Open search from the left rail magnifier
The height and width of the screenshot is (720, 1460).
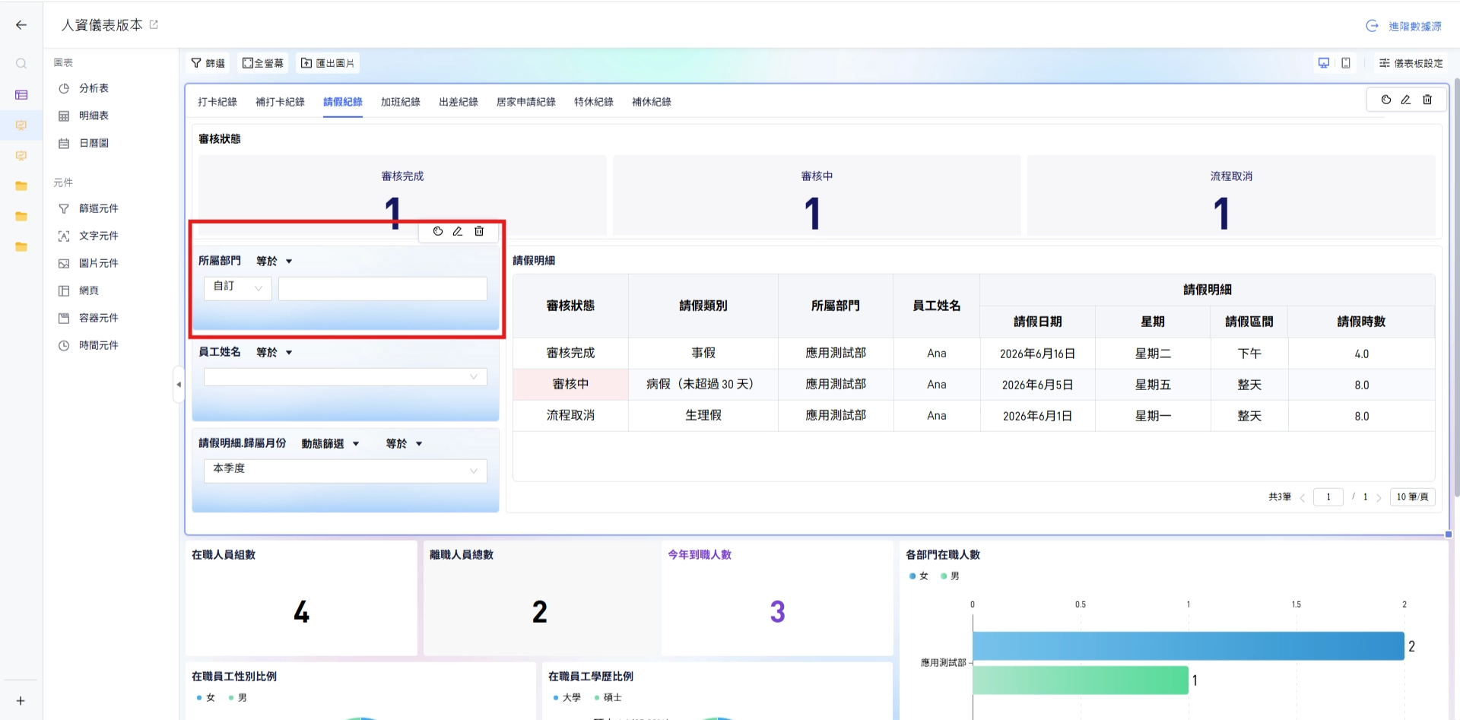pyautogui.click(x=21, y=64)
